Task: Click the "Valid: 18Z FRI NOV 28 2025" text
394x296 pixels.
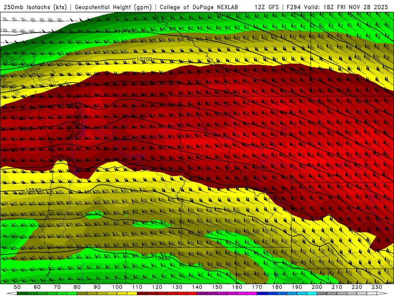Action: [346, 7]
